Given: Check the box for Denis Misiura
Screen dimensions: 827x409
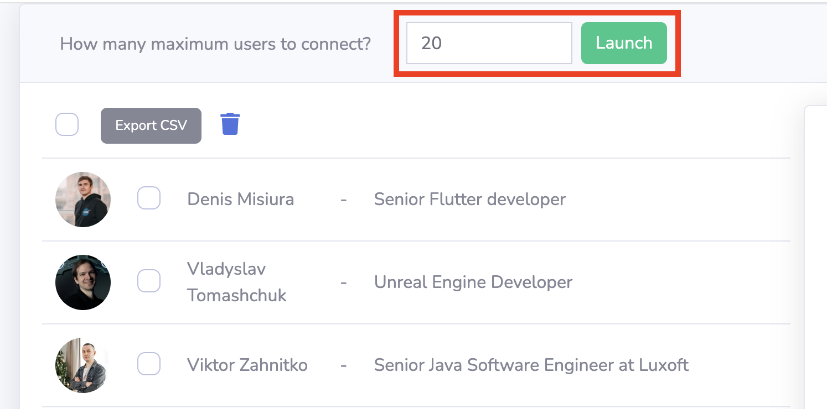Looking at the screenshot, I should tap(149, 198).
